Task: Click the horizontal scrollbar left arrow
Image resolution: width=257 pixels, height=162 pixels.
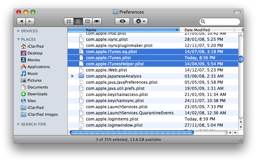Action: click(x=230, y=132)
